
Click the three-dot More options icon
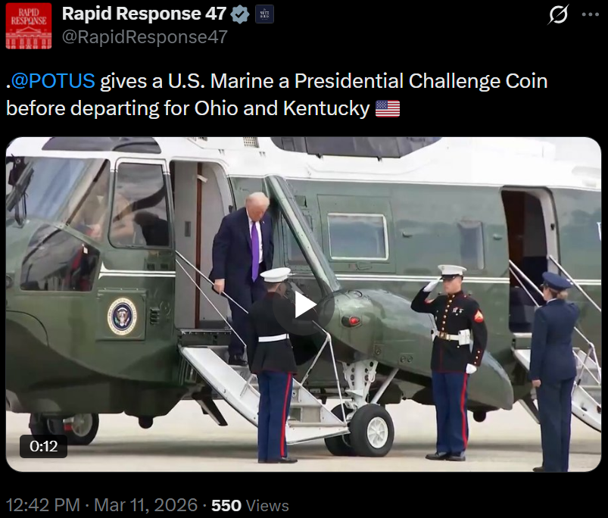point(590,14)
